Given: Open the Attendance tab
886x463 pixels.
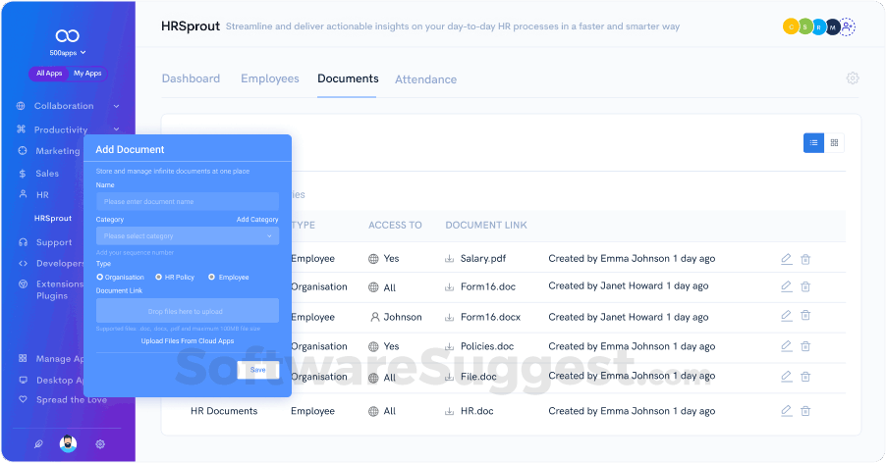Looking at the screenshot, I should [425, 79].
